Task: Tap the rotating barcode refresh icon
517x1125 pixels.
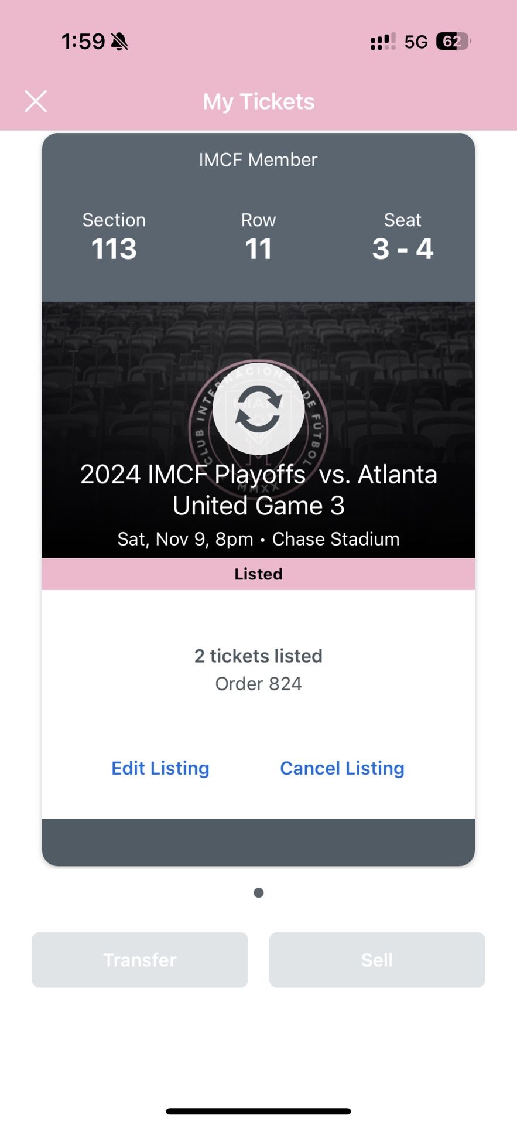Action: pos(258,412)
